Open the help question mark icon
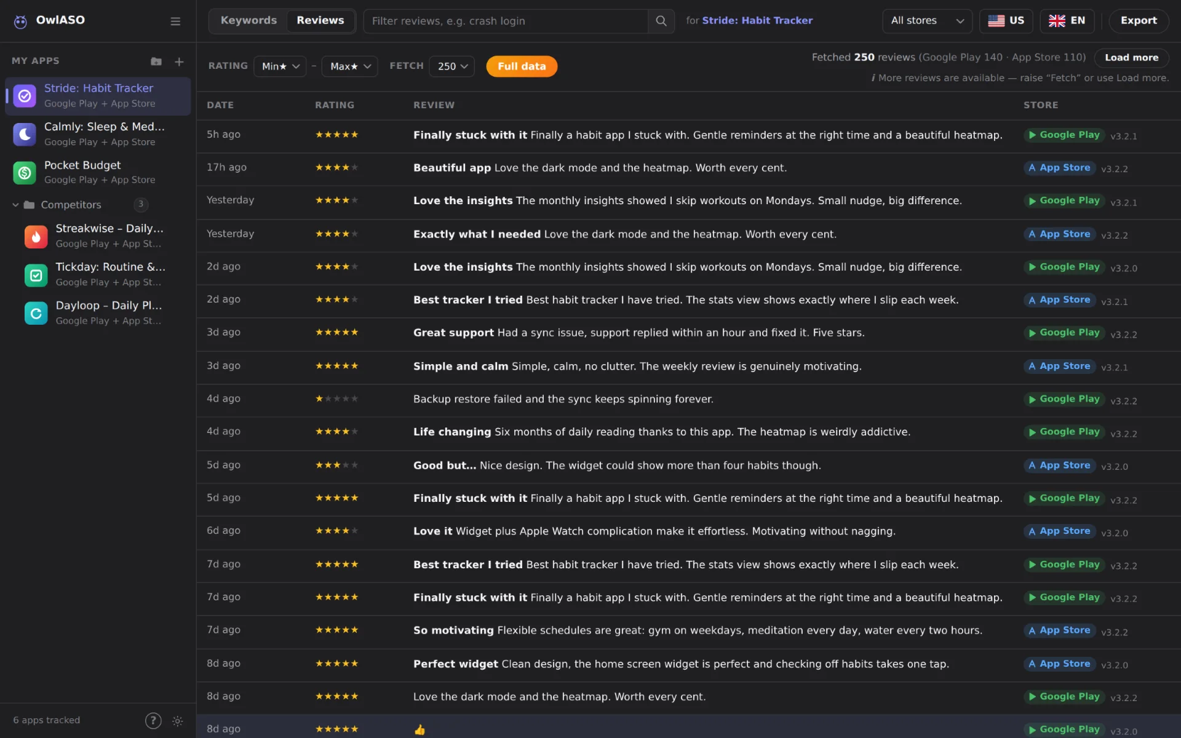 pyautogui.click(x=153, y=720)
